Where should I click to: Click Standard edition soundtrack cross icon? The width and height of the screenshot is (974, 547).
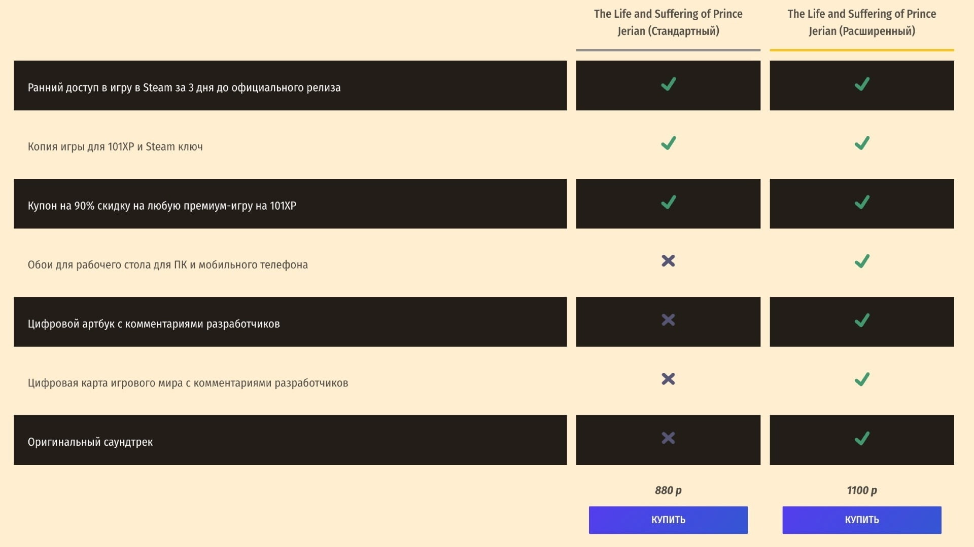tap(668, 438)
